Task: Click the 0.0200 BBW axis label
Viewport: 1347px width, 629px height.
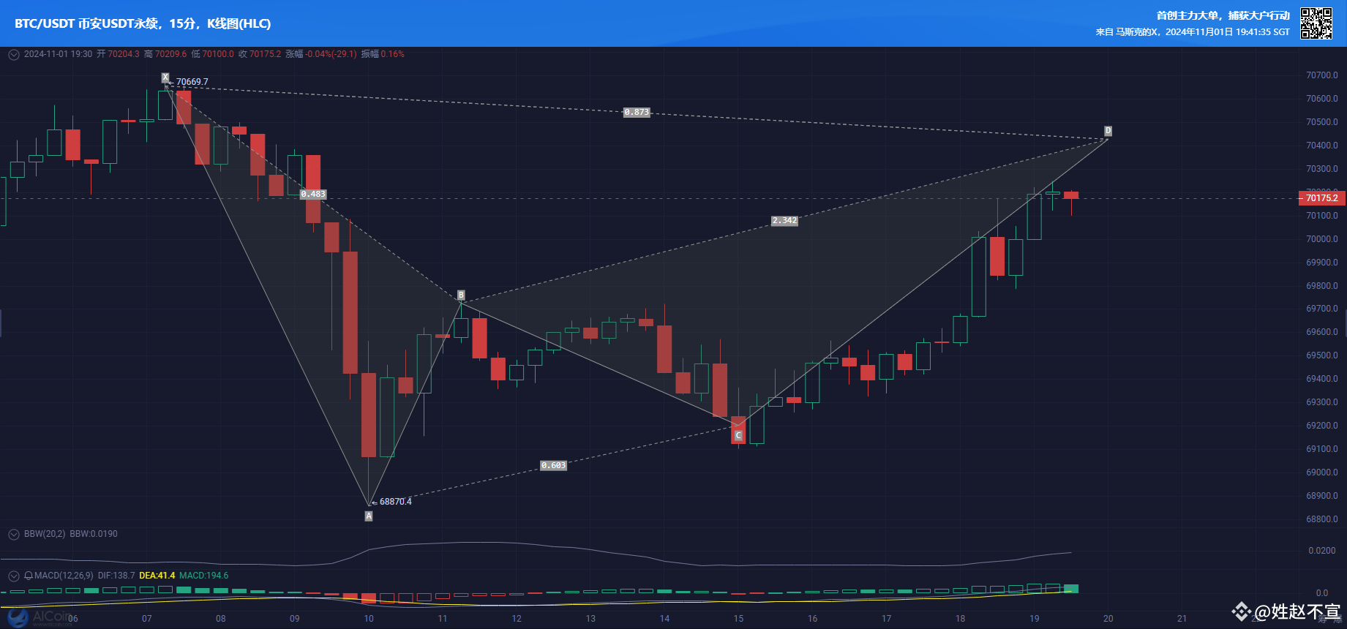Action: 1322,551
